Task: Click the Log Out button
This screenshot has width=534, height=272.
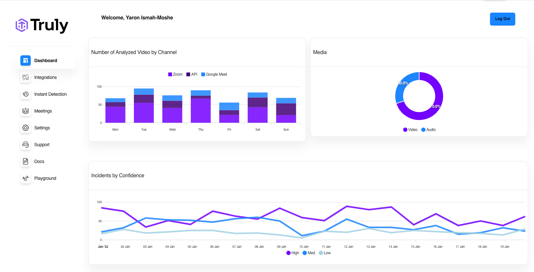Action: [x=502, y=19]
